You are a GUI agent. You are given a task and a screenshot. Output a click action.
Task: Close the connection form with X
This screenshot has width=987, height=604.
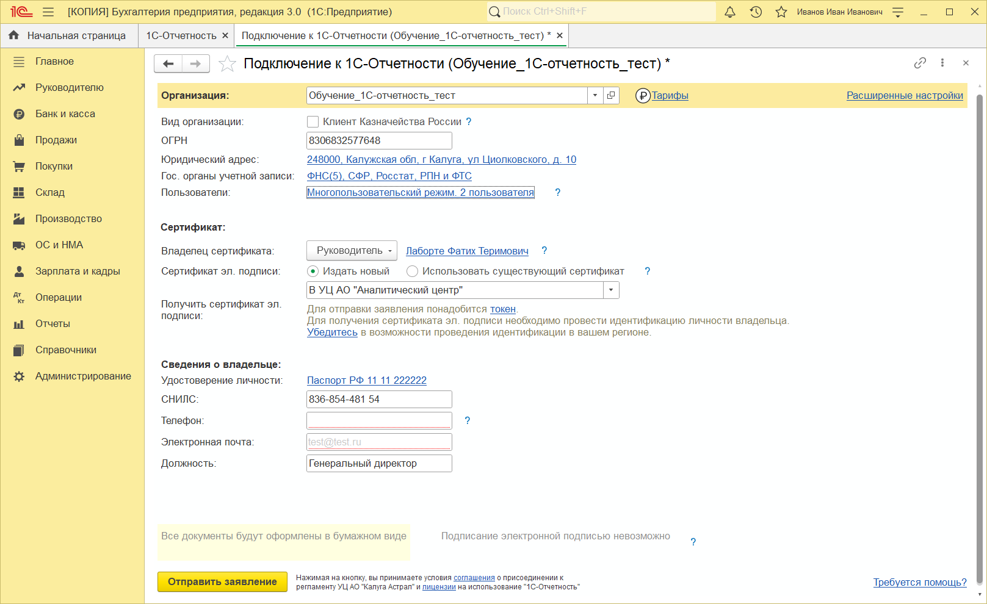[x=966, y=63]
